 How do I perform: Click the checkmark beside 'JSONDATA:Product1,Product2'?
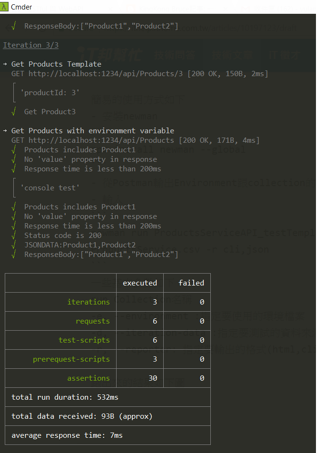point(13,245)
